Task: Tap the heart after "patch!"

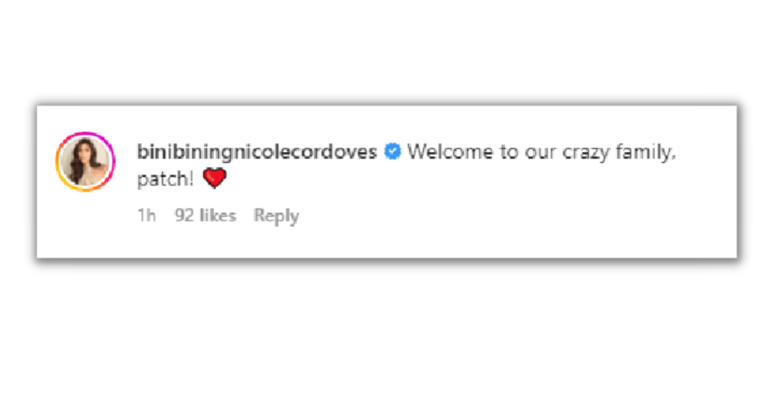Action: [215, 178]
